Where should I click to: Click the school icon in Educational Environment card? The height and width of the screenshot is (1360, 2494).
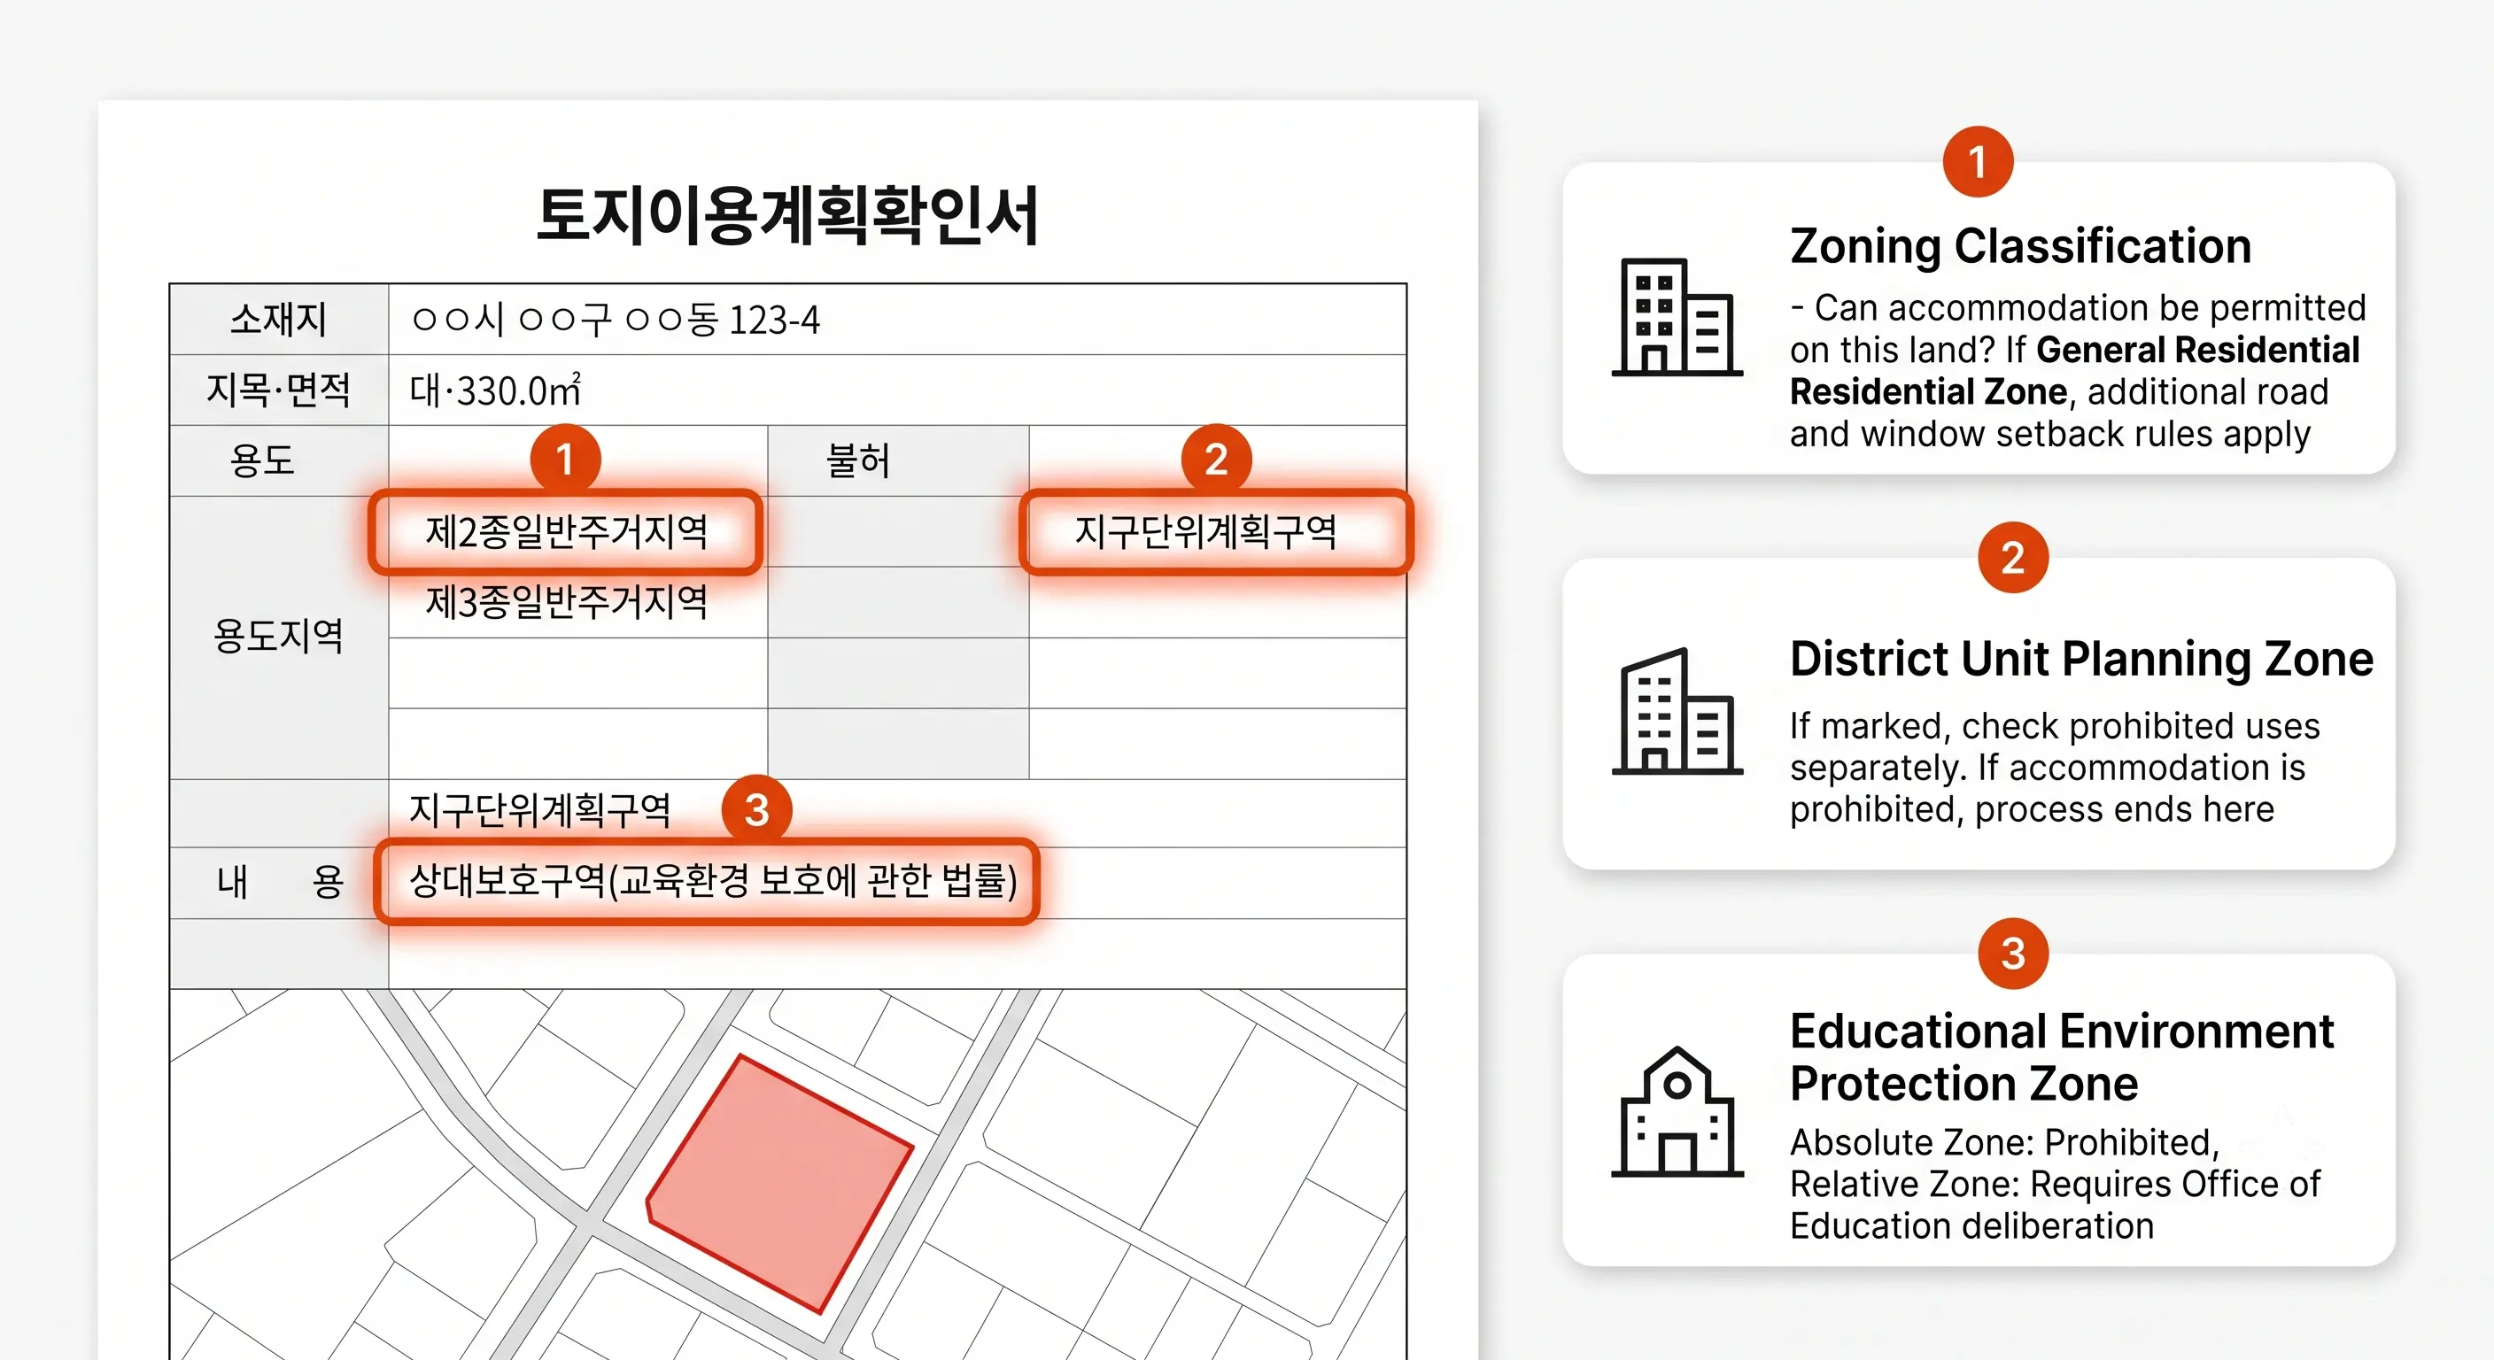(1677, 1111)
